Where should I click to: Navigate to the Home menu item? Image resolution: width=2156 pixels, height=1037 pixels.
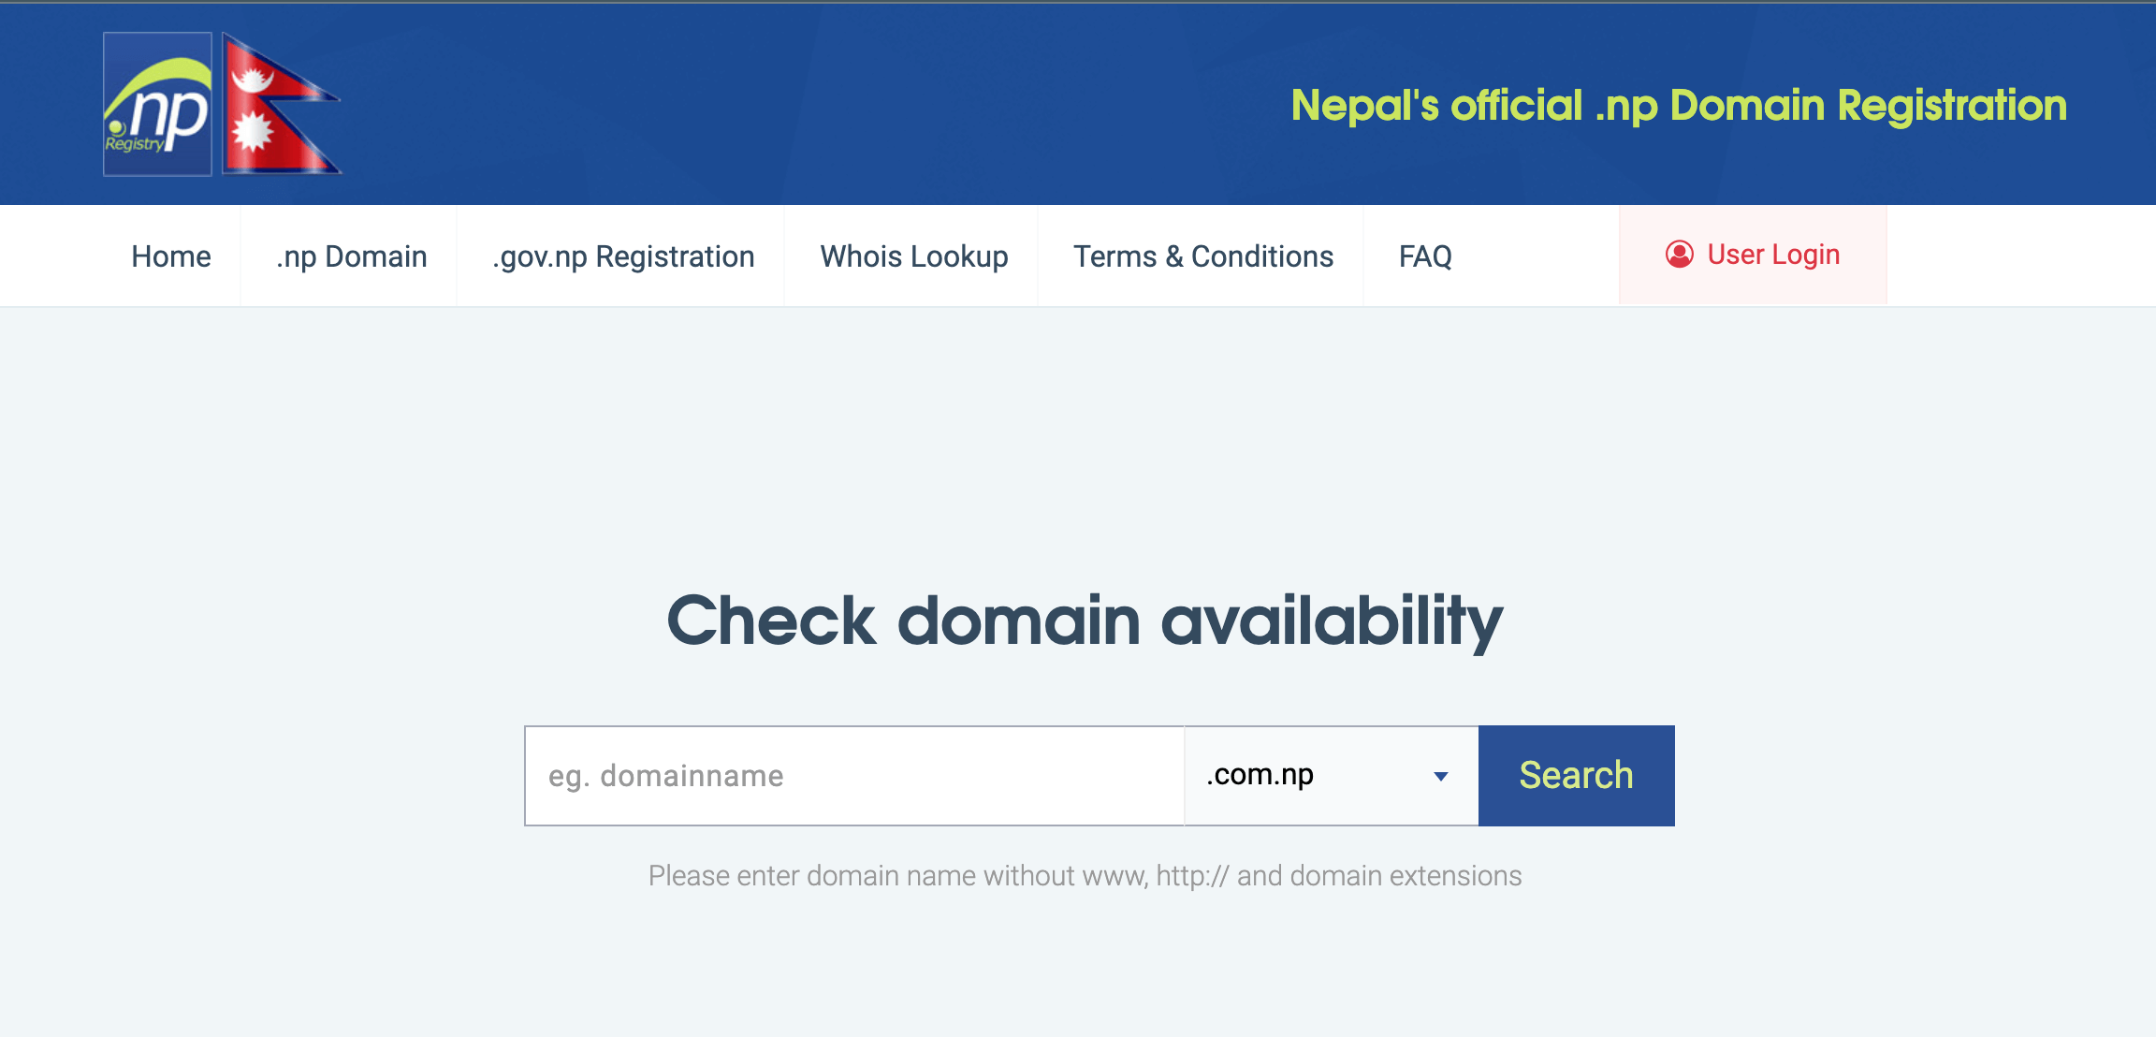coord(168,253)
